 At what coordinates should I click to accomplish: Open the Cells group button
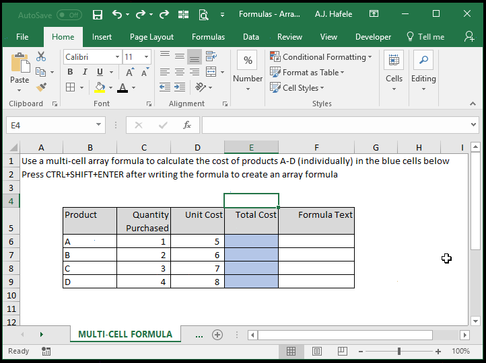click(394, 71)
